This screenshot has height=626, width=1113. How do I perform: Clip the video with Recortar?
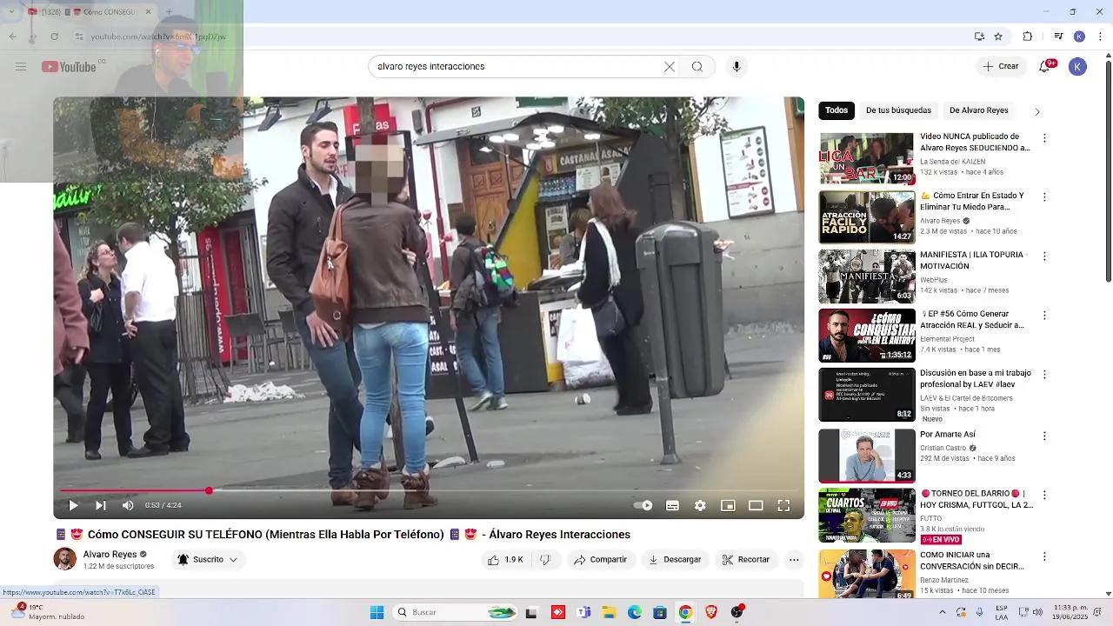(x=746, y=560)
